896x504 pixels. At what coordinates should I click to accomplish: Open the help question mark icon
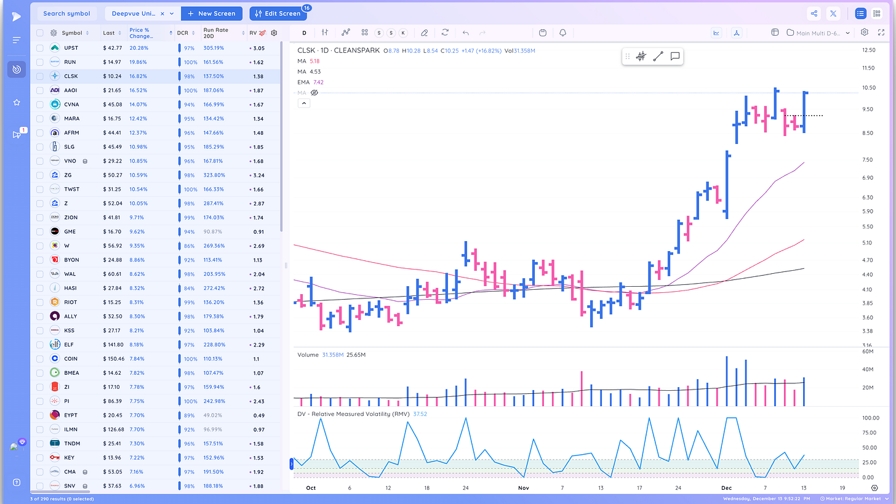(17, 482)
